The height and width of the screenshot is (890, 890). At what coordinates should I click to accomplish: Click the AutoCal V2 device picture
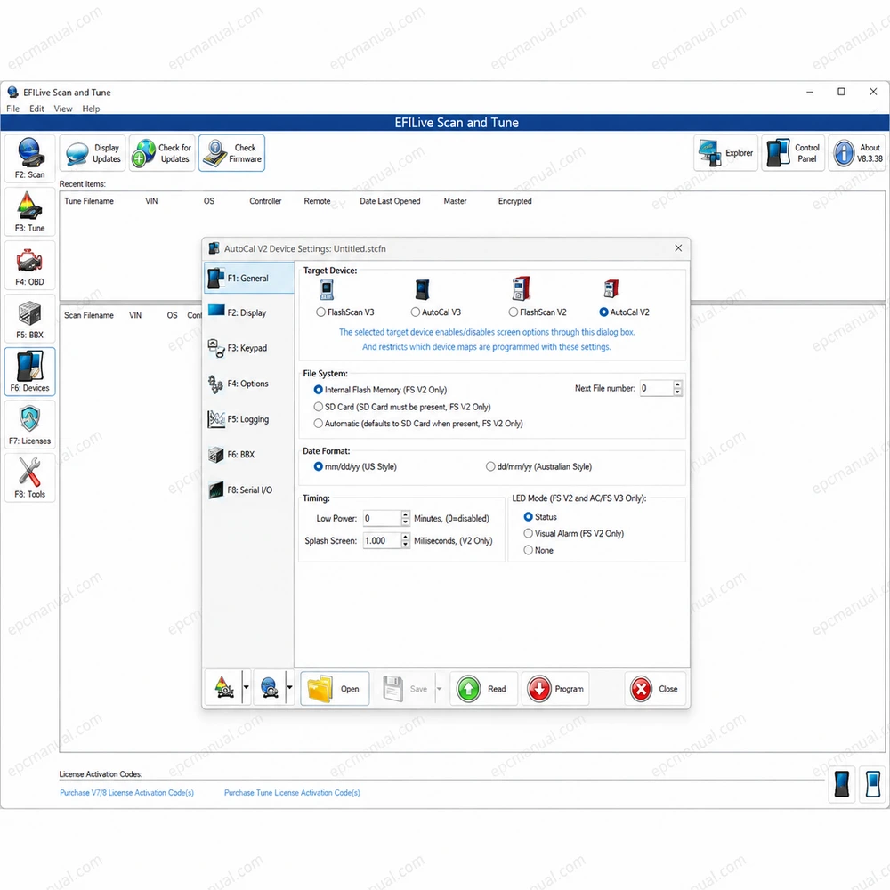[x=611, y=289]
